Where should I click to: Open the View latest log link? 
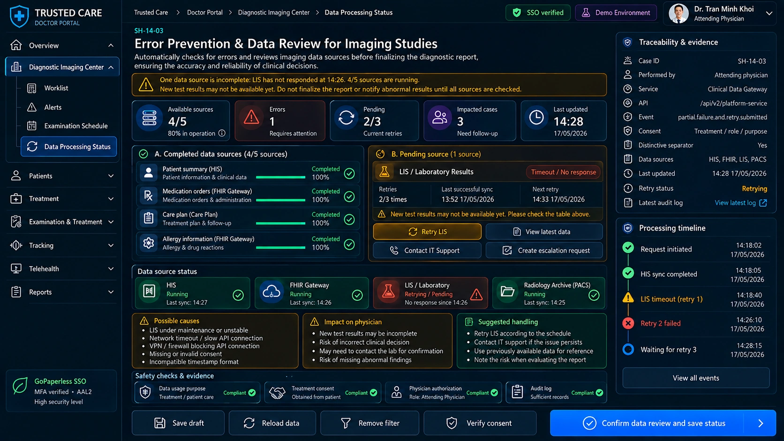click(740, 203)
